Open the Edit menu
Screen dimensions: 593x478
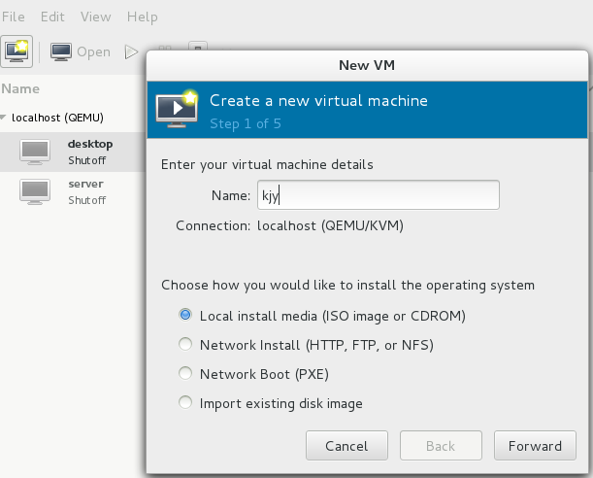tap(52, 17)
